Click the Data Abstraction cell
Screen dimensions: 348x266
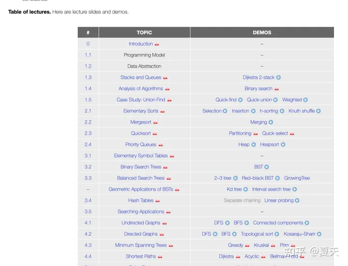click(x=144, y=66)
